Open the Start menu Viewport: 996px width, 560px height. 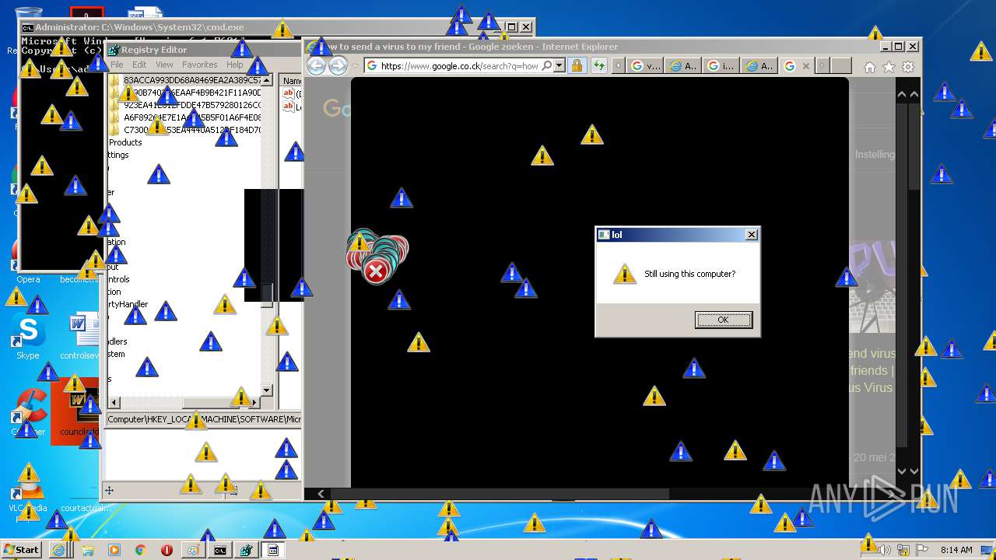21,550
